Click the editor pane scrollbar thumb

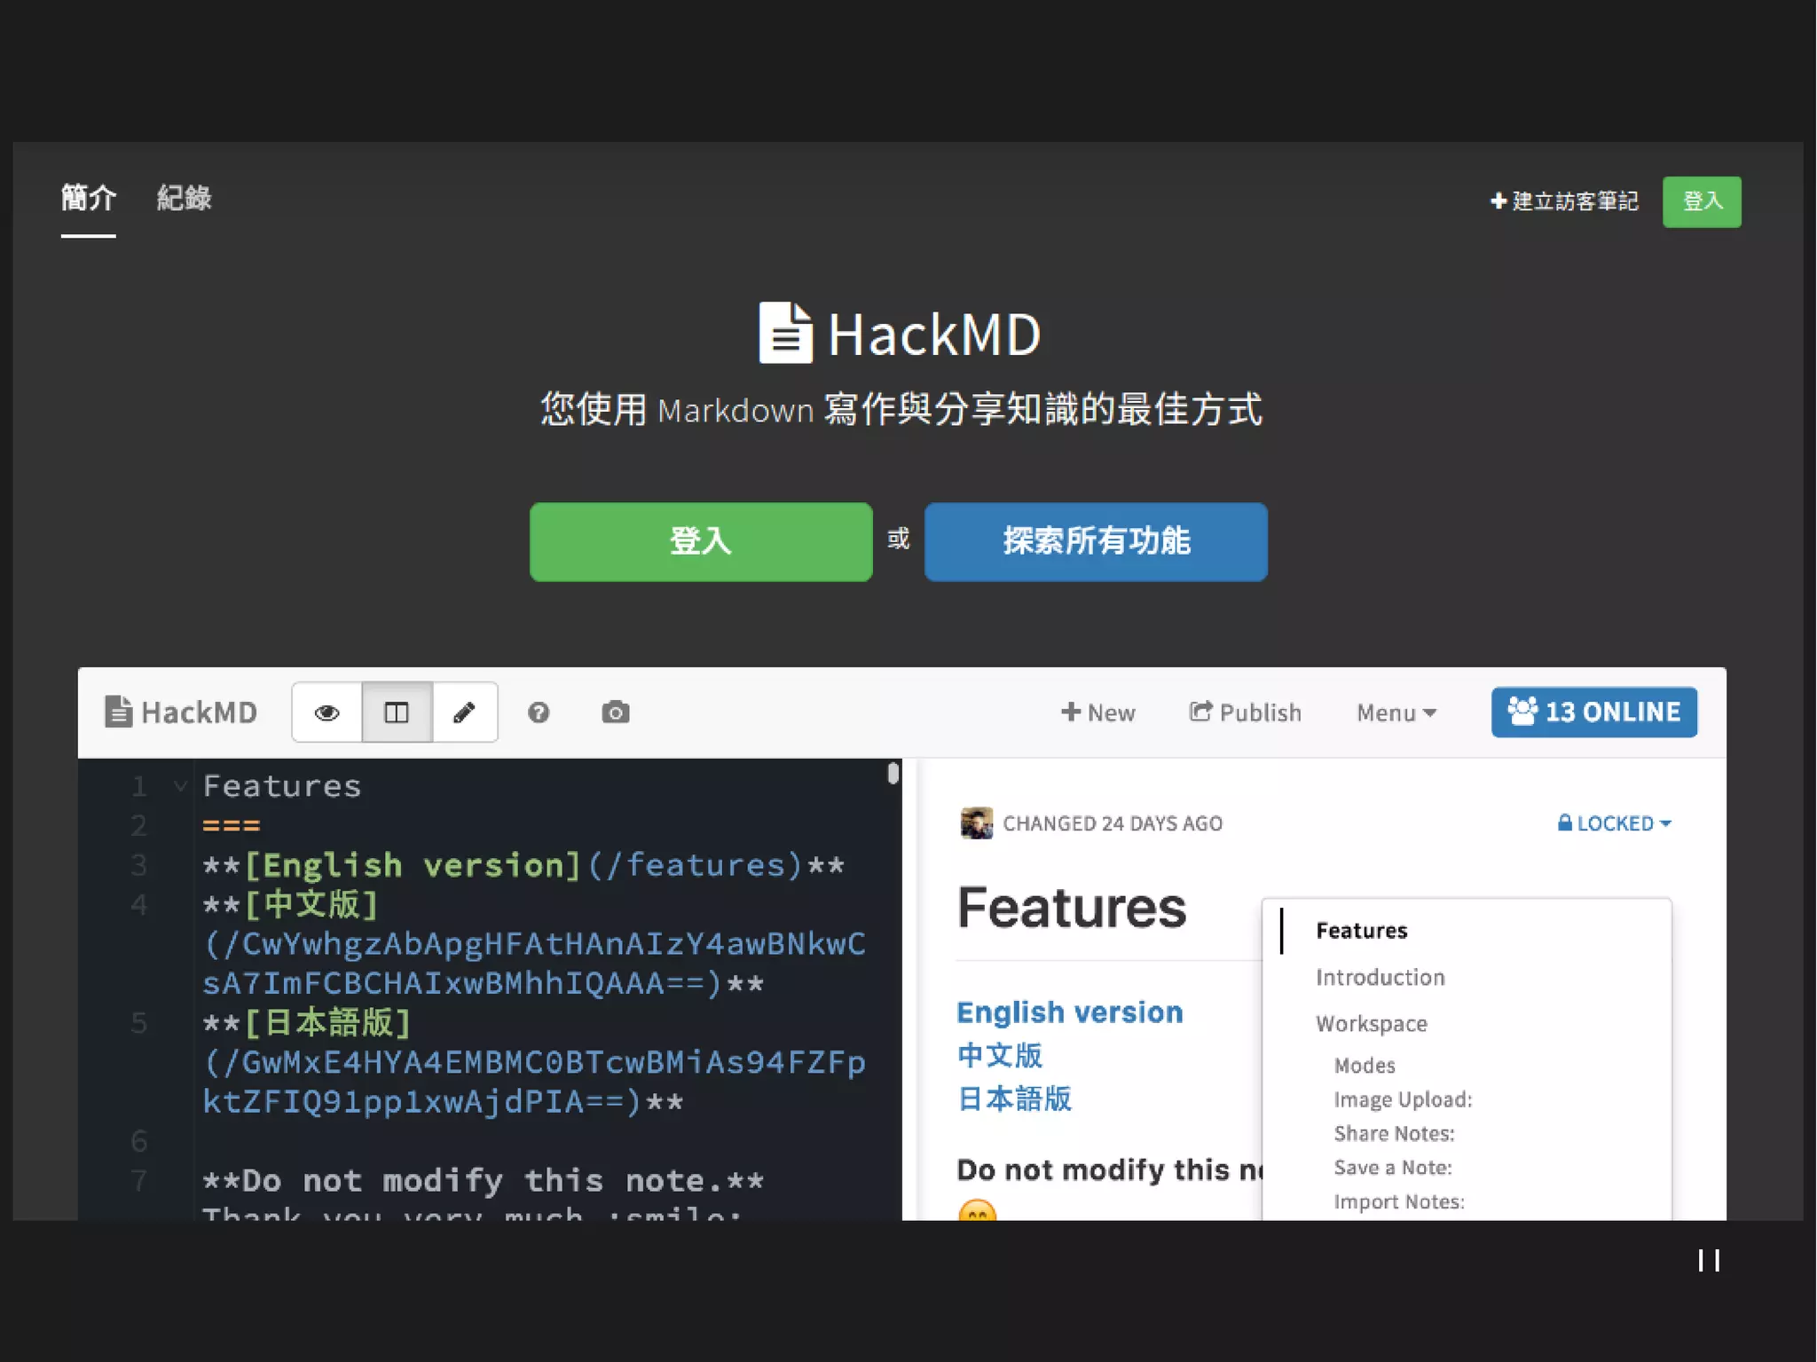pos(893,774)
